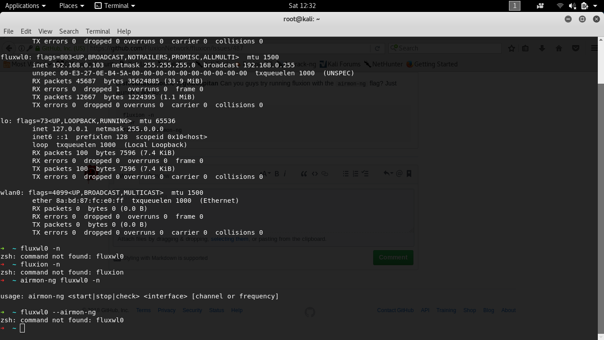
Task: Open the Search menu in the terminal
Action: click(x=69, y=31)
